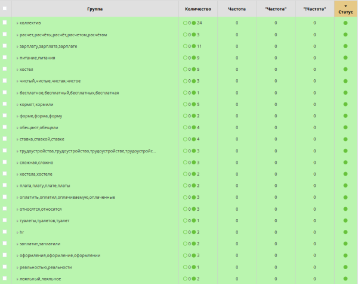Click the empty count circle in питание row
Image resolution: width=358 pixels, height=284 pixels.
tap(186, 58)
